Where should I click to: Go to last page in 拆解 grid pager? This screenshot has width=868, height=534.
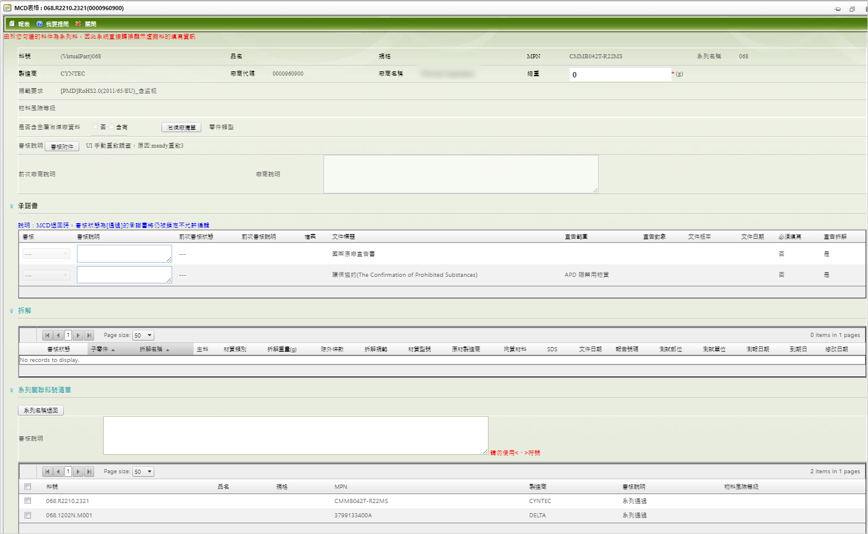(x=89, y=335)
